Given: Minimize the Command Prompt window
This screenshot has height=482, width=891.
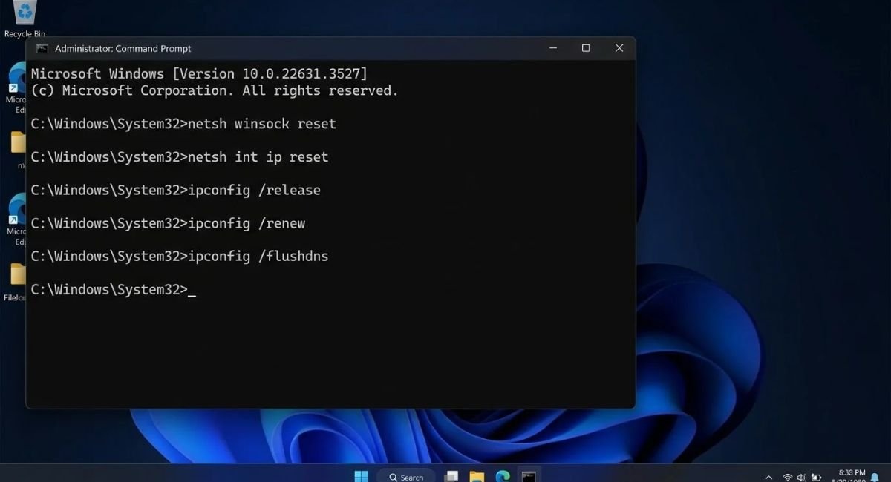Looking at the screenshot, I should tap(553, 48).
